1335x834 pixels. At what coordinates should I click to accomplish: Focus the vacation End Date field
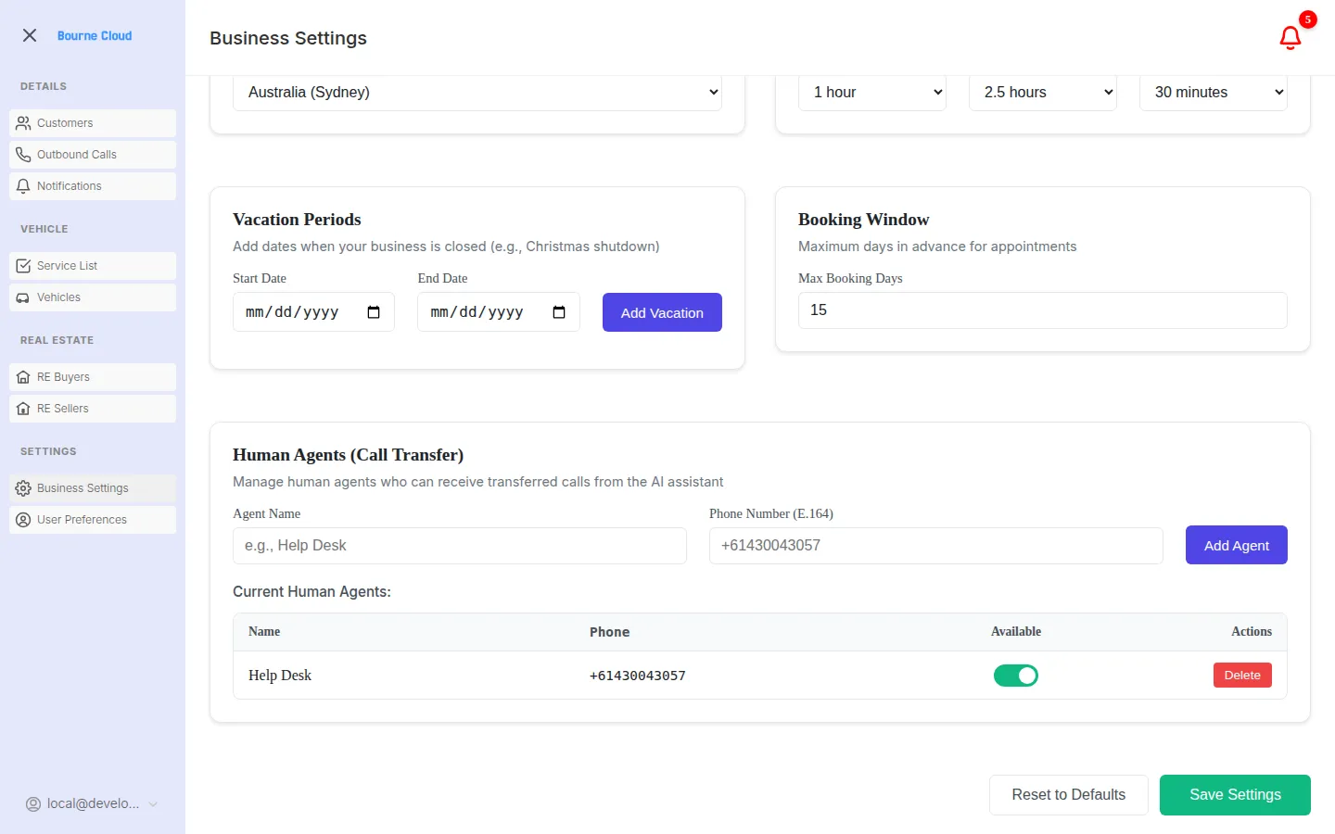pyautogui.click(x=499, y=312)
